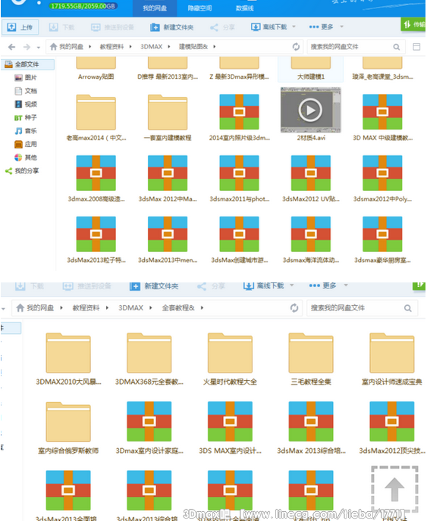Select 全部文件 in the sidebar
Viewport: 427px width, 527px height.
27,64
